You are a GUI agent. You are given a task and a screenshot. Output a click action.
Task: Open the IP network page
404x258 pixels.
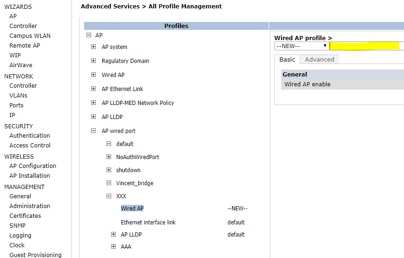coord(12,115)
